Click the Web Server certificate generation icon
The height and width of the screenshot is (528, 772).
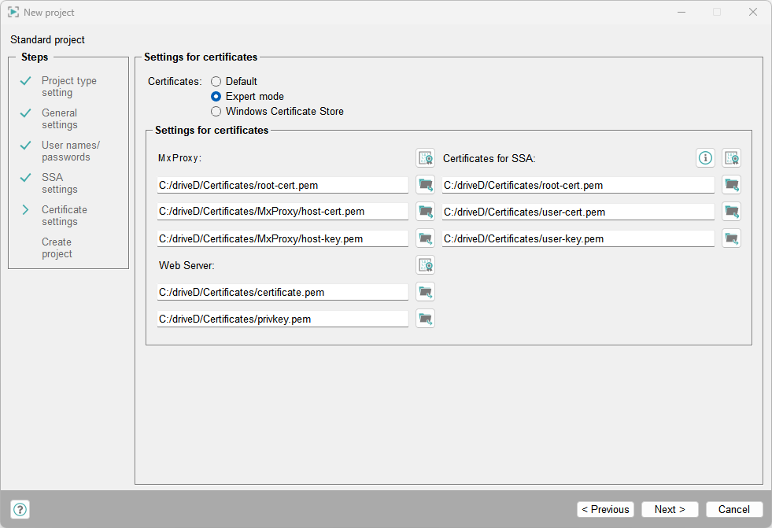[x=425, y=265]
